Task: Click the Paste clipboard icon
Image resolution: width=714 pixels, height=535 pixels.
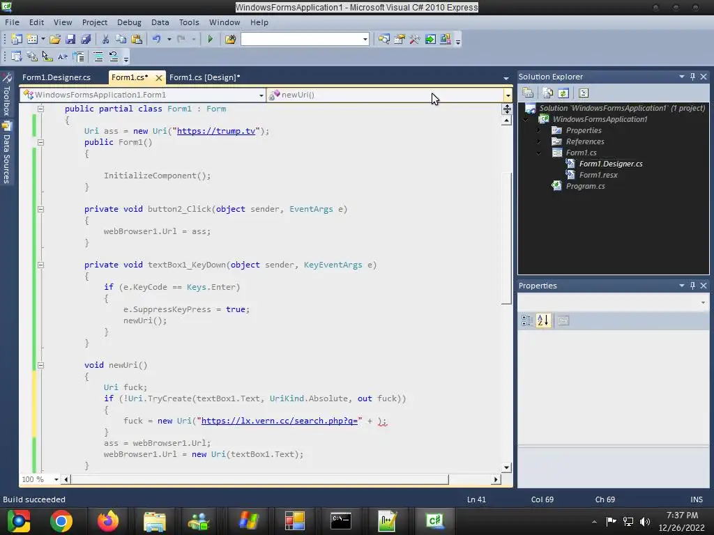Action: coord(136,39)
